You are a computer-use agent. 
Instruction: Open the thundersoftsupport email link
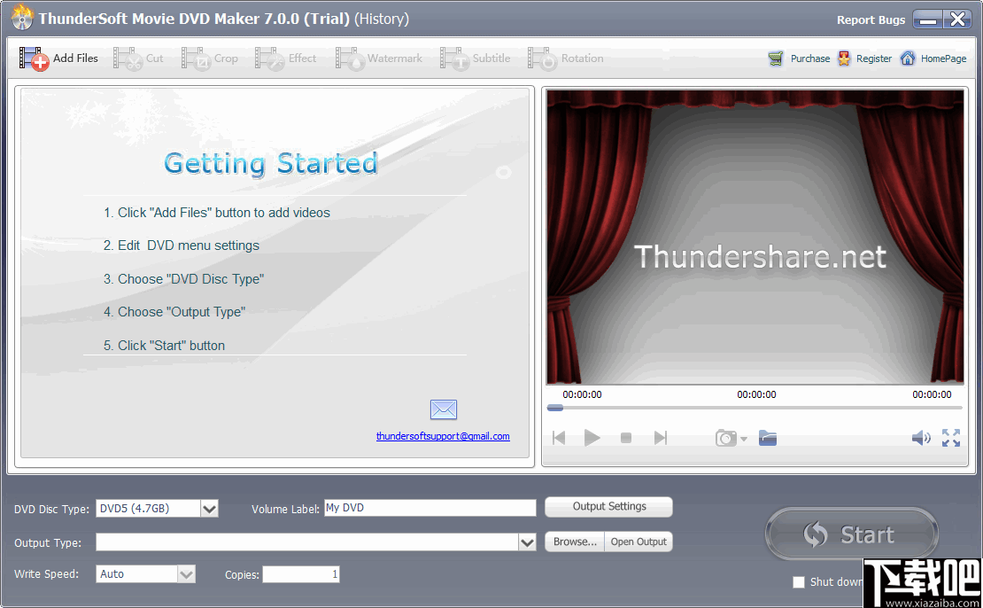click(x=443, y=436)
